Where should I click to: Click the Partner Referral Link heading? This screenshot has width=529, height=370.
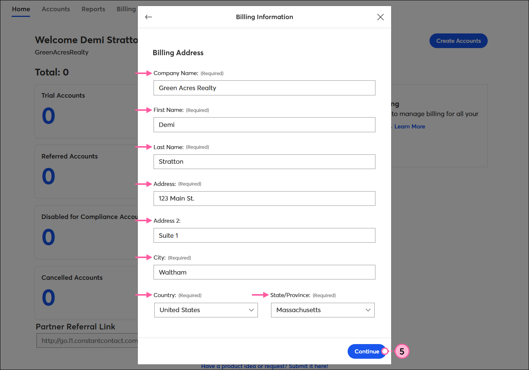(x=75, y=327)
